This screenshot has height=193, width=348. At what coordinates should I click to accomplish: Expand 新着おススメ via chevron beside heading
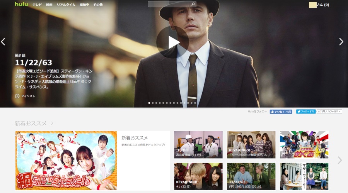point(52,123)
